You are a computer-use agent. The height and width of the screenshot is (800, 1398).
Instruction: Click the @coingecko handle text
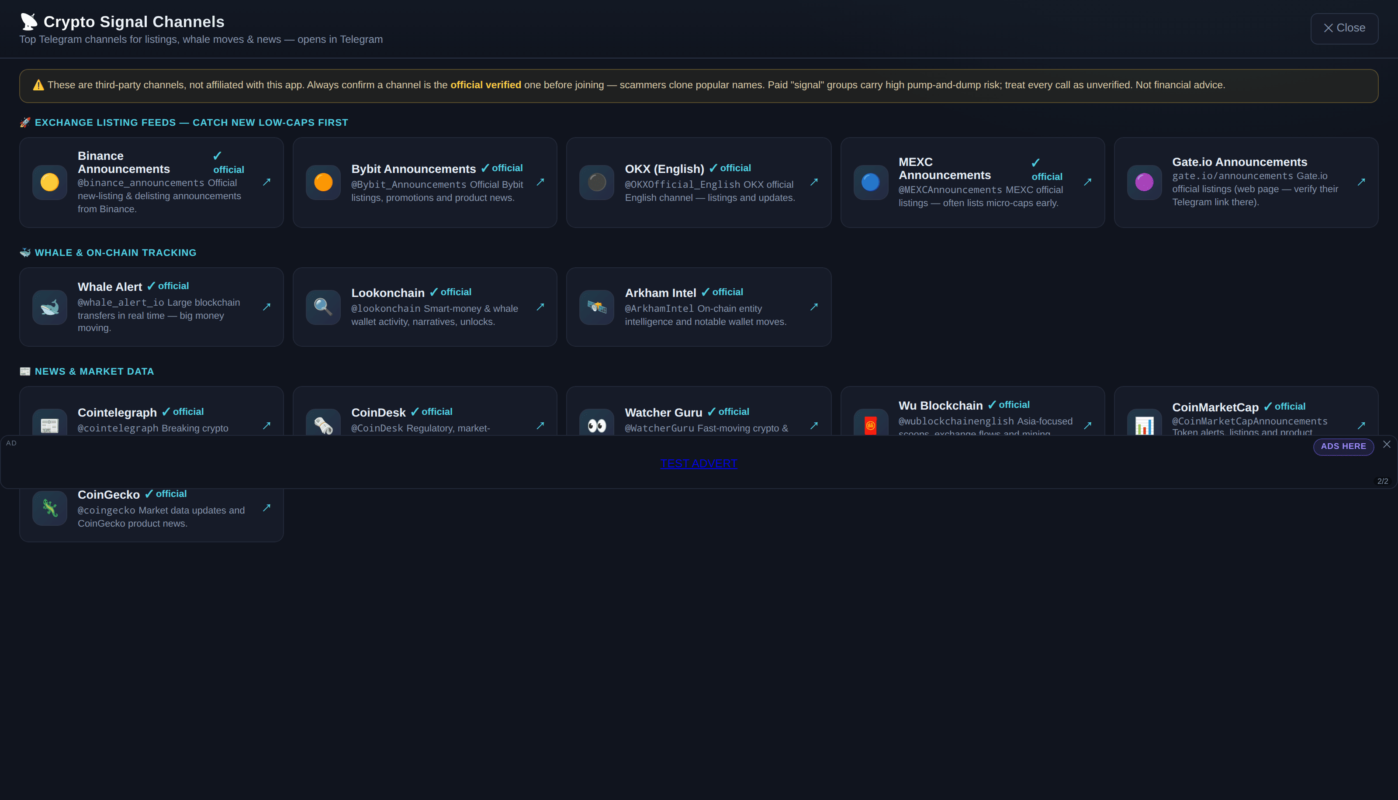(x=106, y=510)
